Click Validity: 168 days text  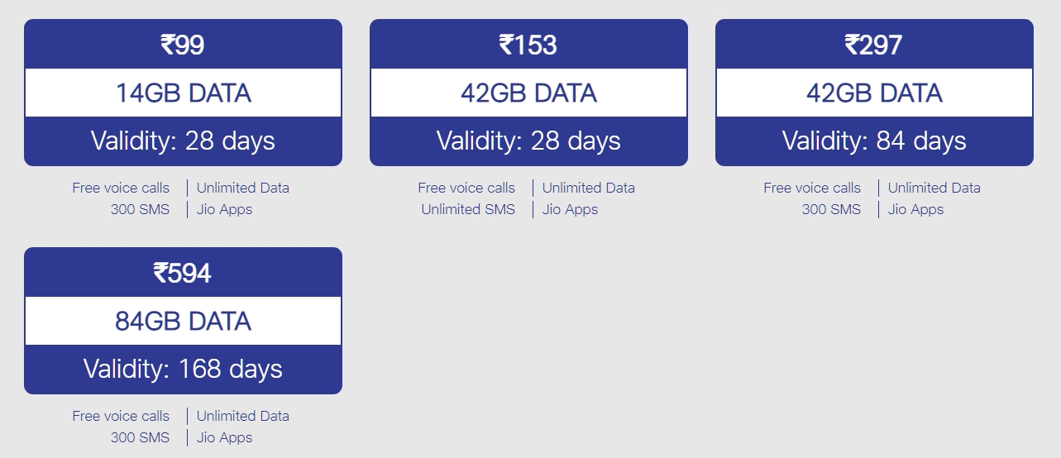coord(183,369)
